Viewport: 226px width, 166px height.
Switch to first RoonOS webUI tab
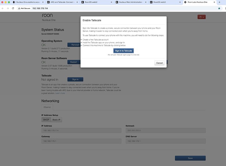click(96, 2)
